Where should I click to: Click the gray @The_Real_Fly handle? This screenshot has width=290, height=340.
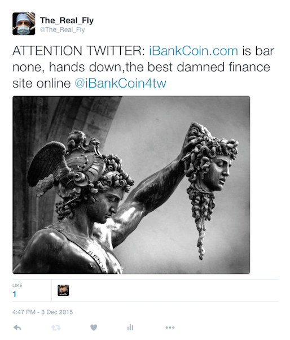pyautogui.click(x=63, y=30)
